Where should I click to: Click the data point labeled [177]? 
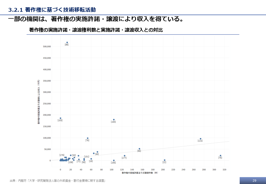[125, 156]
